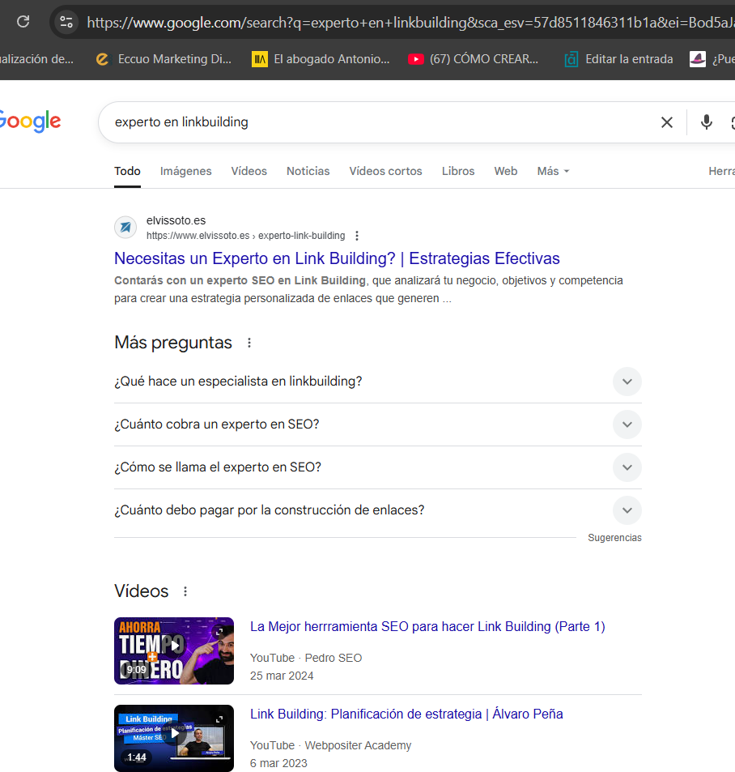Open the "Necesitas un Experto en Link Building?" result
Viewport: 735px width, 772px height.
point(337,258)
